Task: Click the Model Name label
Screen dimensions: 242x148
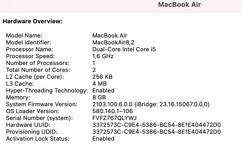Action: [24, 36]
